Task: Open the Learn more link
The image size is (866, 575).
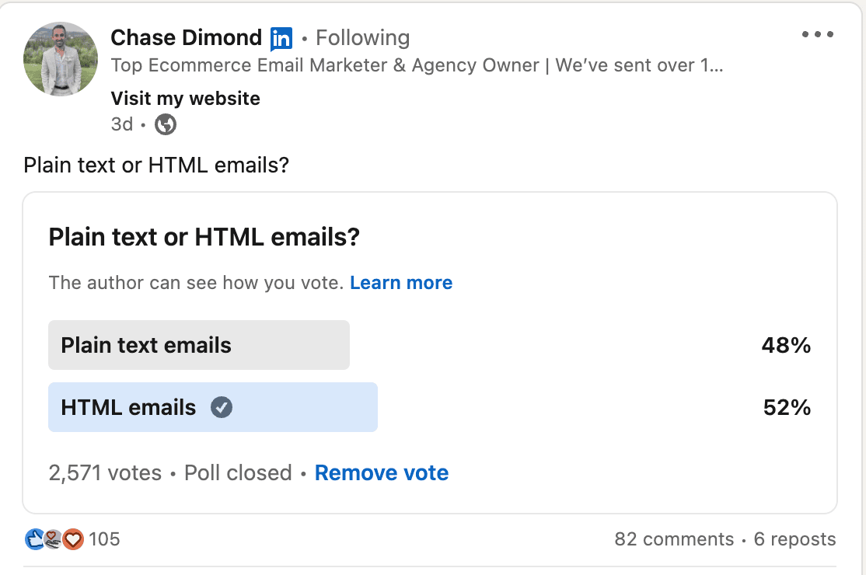Action: (401, 282)
